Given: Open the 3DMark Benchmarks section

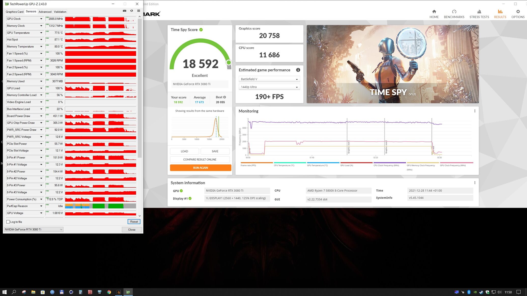Looking at the screenshot, I should pyautogui.click(x=454, y=14).
